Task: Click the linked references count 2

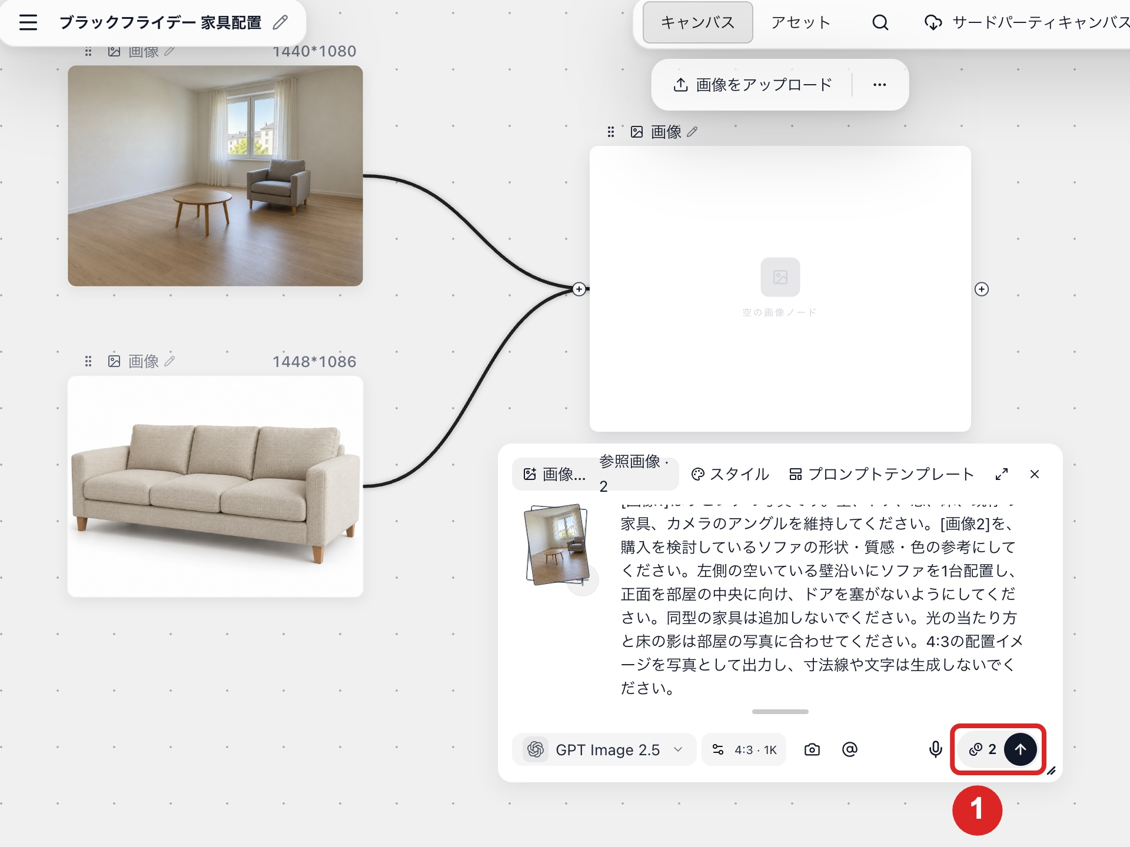Action: pos(983,749)
